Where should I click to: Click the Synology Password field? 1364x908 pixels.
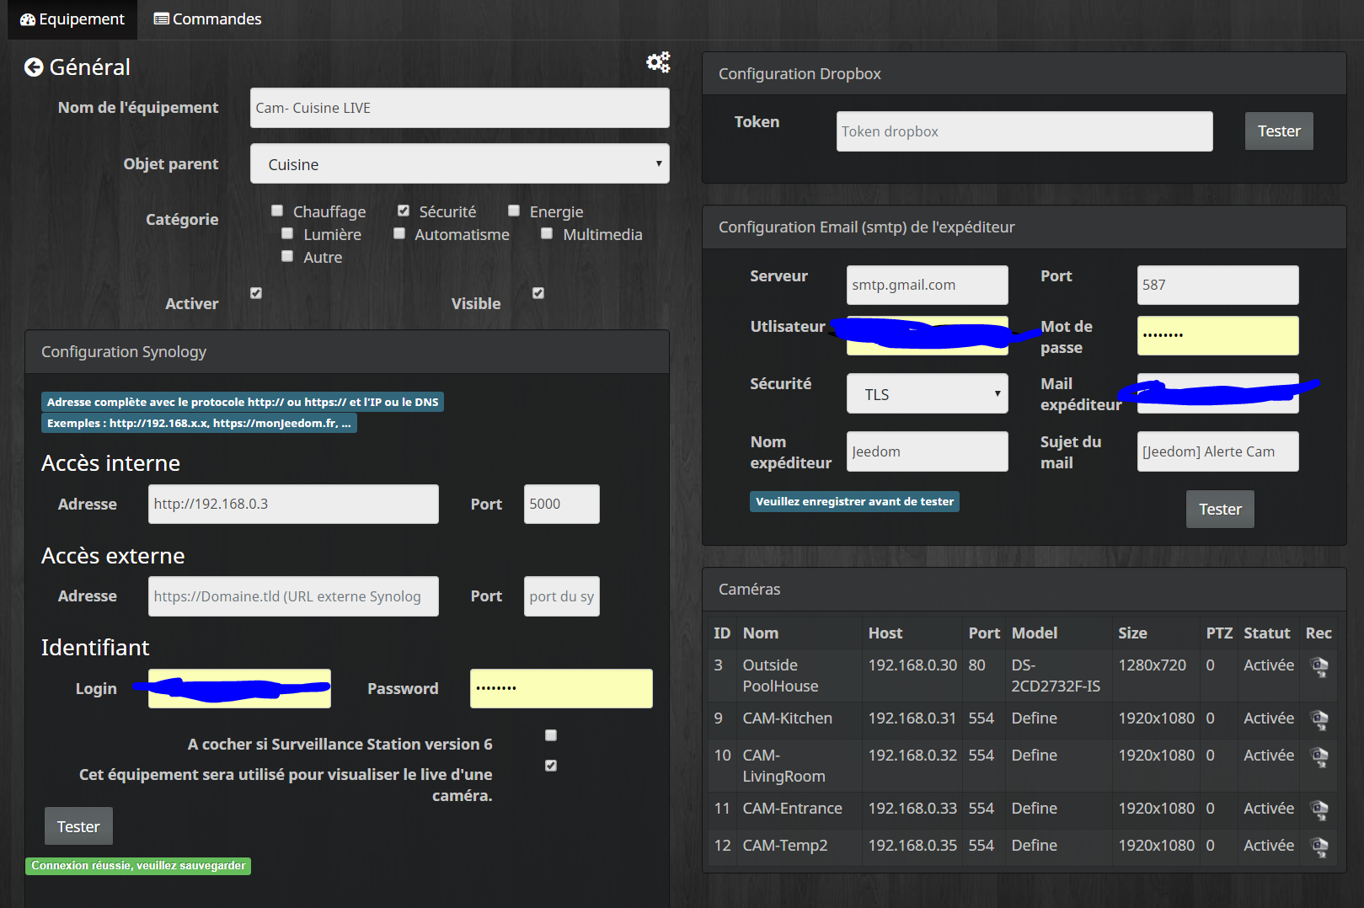tap(561, 688)
